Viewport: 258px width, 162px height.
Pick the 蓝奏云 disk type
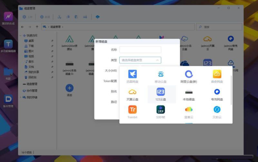(x=189, y=112)
